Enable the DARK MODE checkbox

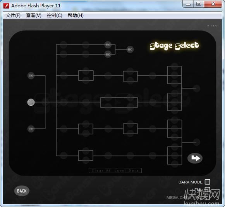207,182
